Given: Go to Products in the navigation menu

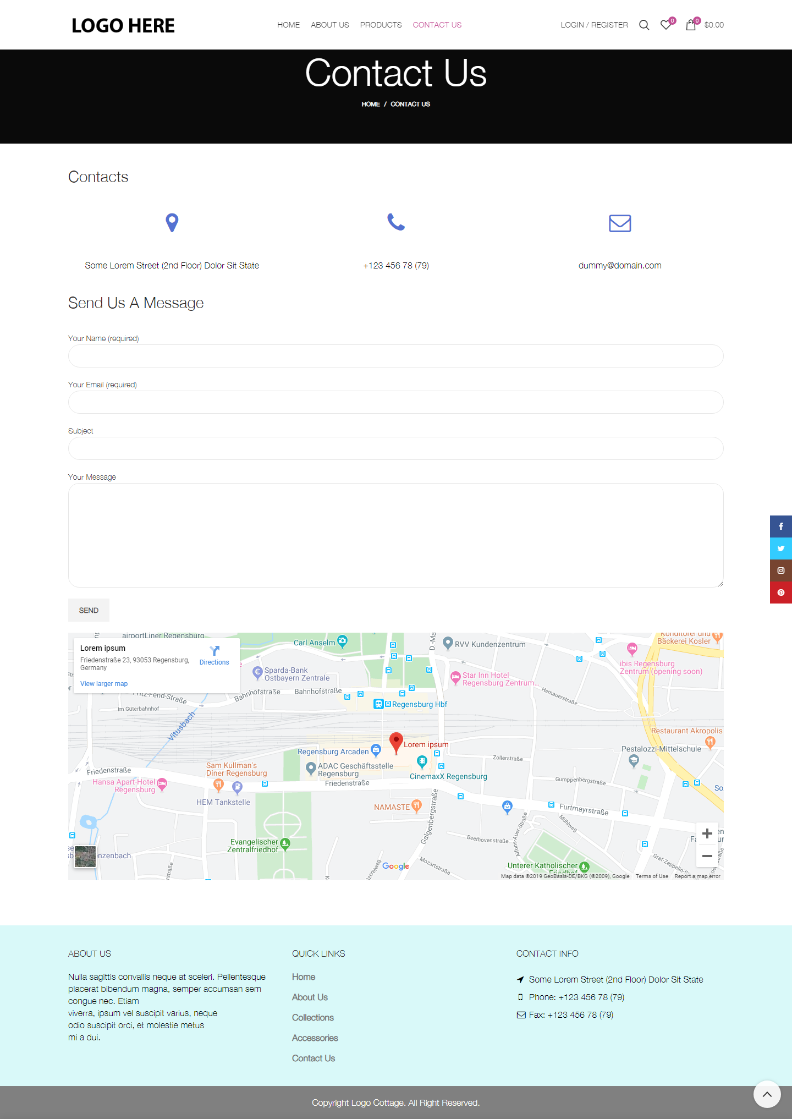Looking at the screenshot, I should pos(381,25).
